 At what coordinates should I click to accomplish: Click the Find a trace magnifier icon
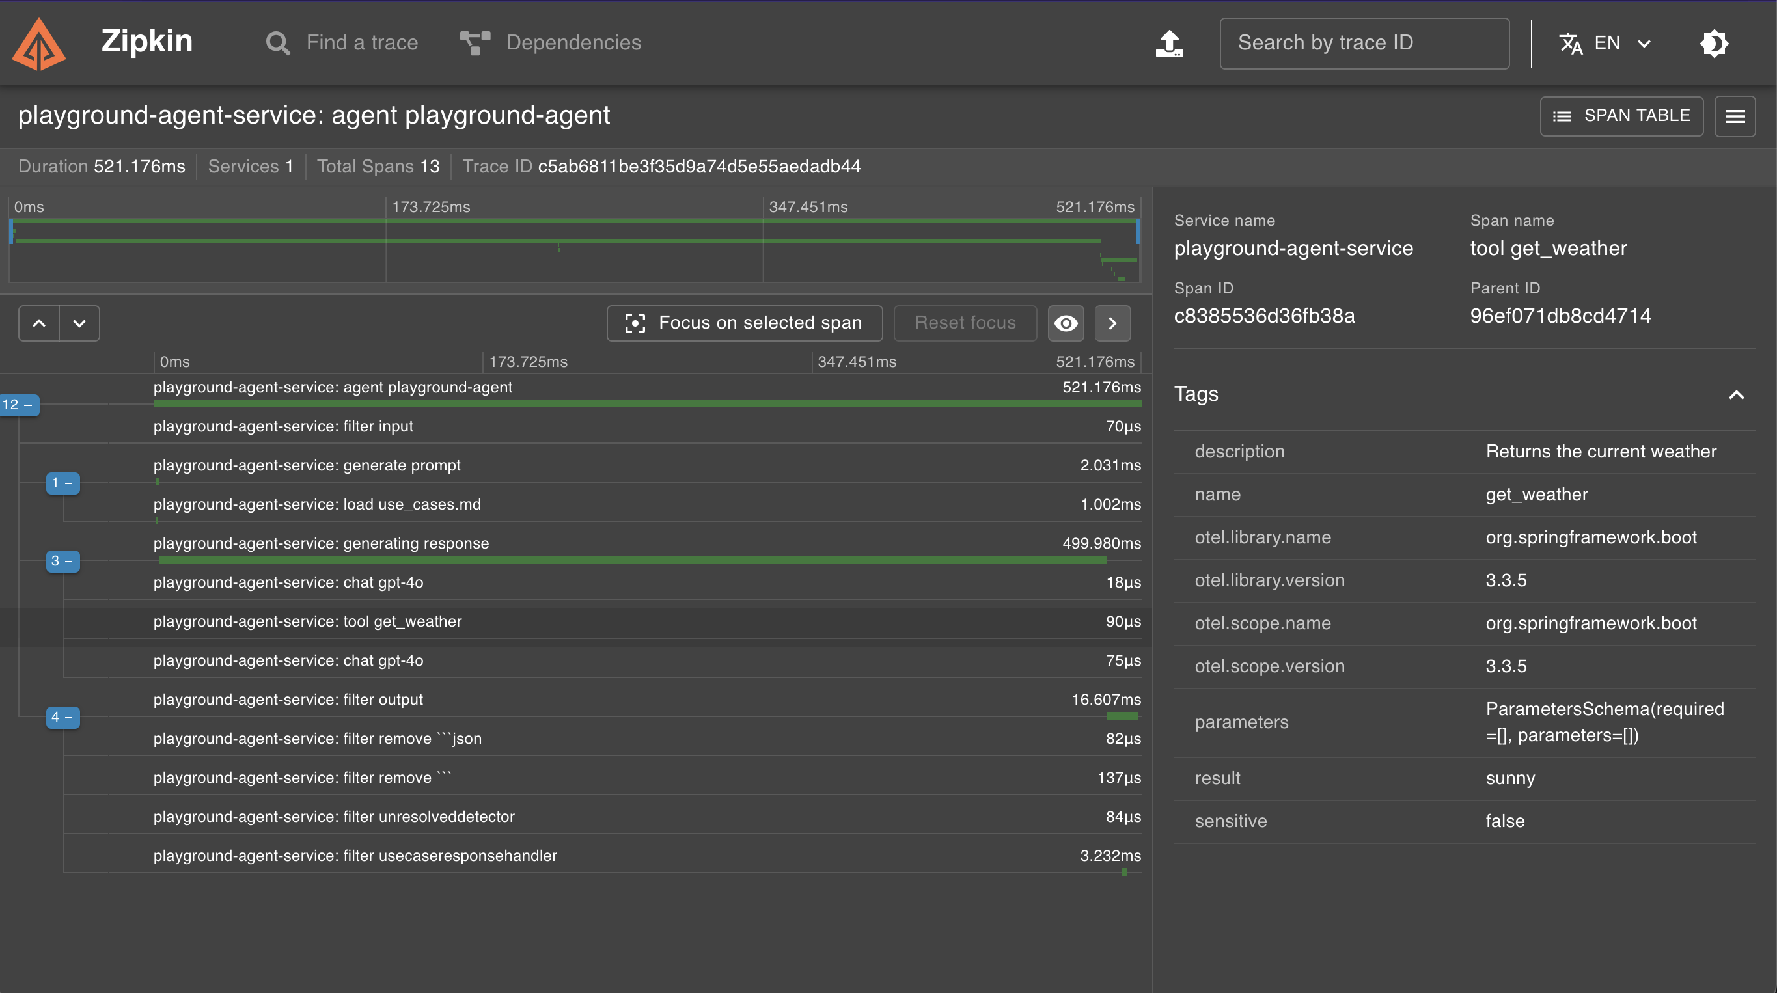click(278, 44)
